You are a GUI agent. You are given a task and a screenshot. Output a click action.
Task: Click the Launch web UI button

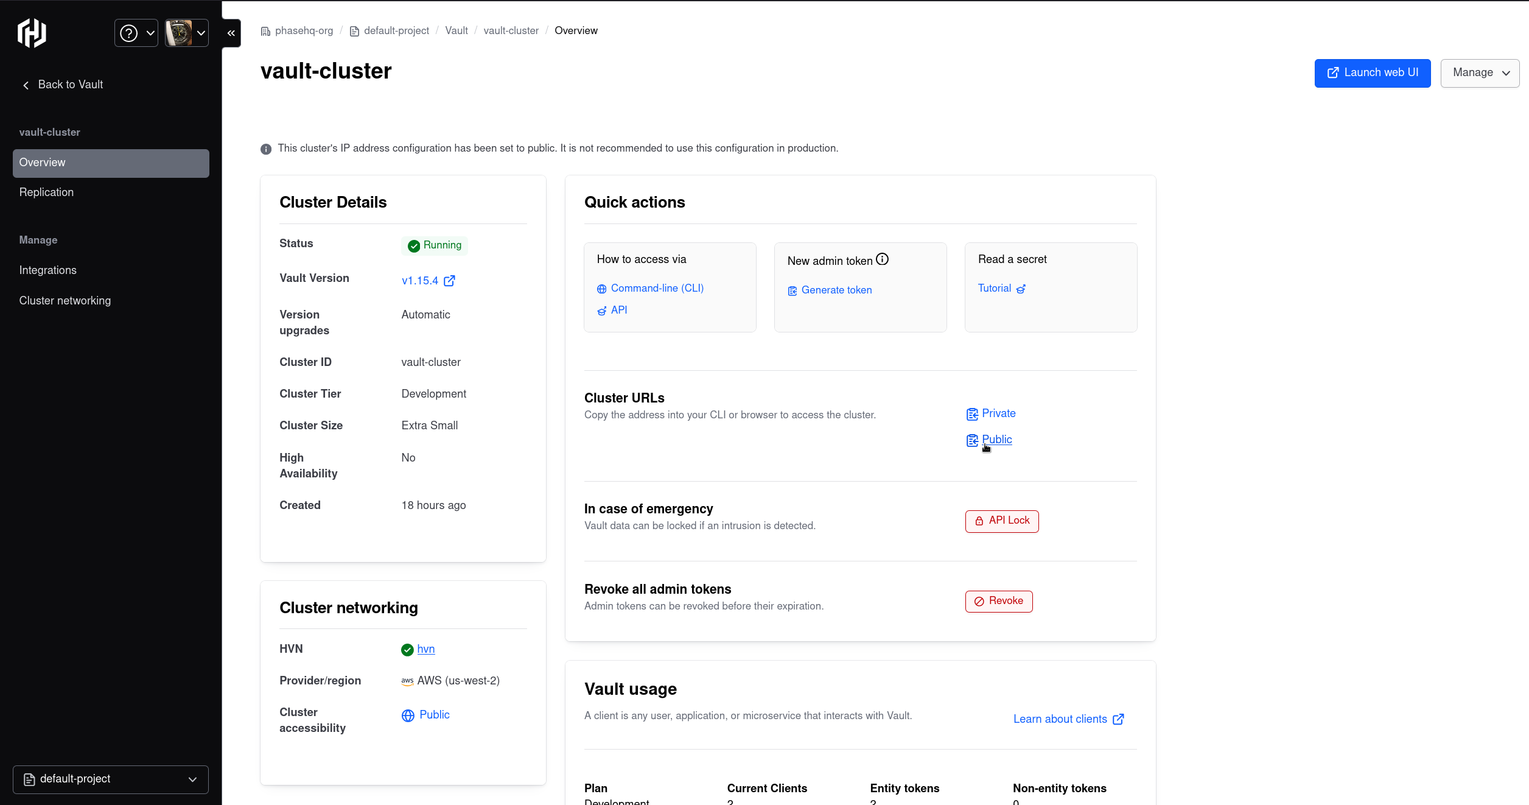(x=1373, y=72)
